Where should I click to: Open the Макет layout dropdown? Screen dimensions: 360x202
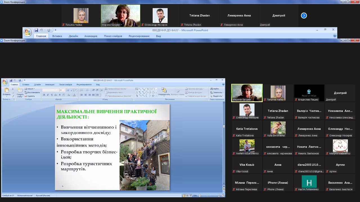[30, 89]
